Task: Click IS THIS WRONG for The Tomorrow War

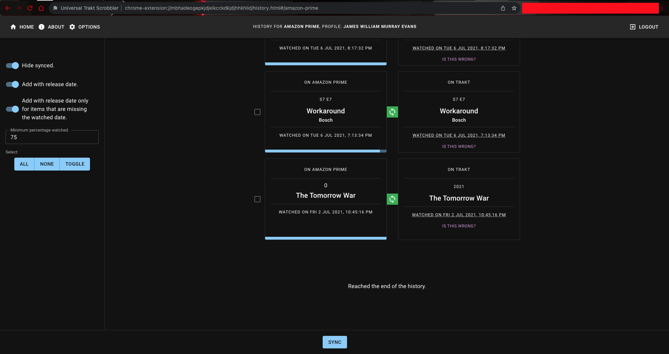Action: pos(459,226)
